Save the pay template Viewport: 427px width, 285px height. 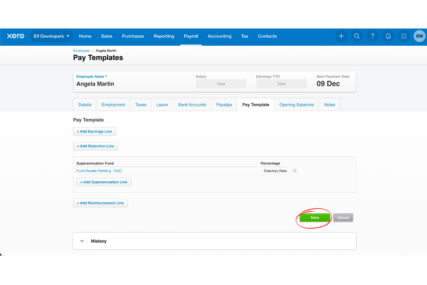(x=314, y=217)
